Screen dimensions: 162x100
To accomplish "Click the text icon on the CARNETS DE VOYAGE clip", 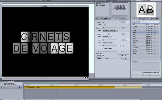I will tap(26, 87).
